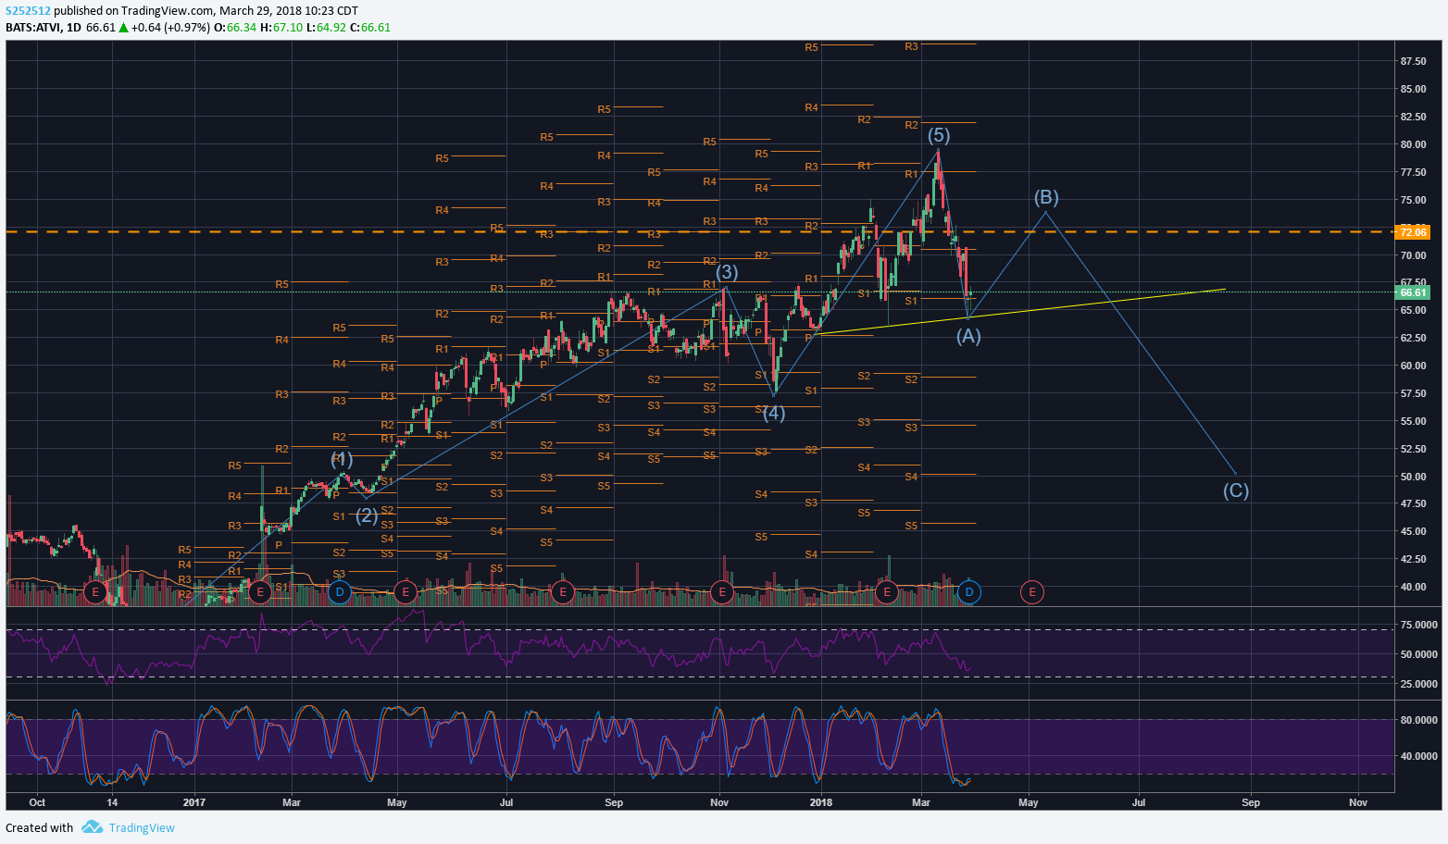This screenshot has width=1448, height=844.
Task: Click the +0.64 (+0.97%) change text
Action: click(170, 28)
